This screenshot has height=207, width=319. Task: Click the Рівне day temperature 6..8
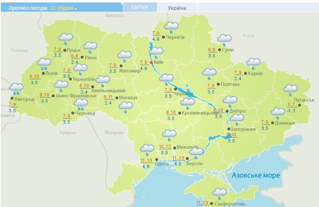(75, 56)
